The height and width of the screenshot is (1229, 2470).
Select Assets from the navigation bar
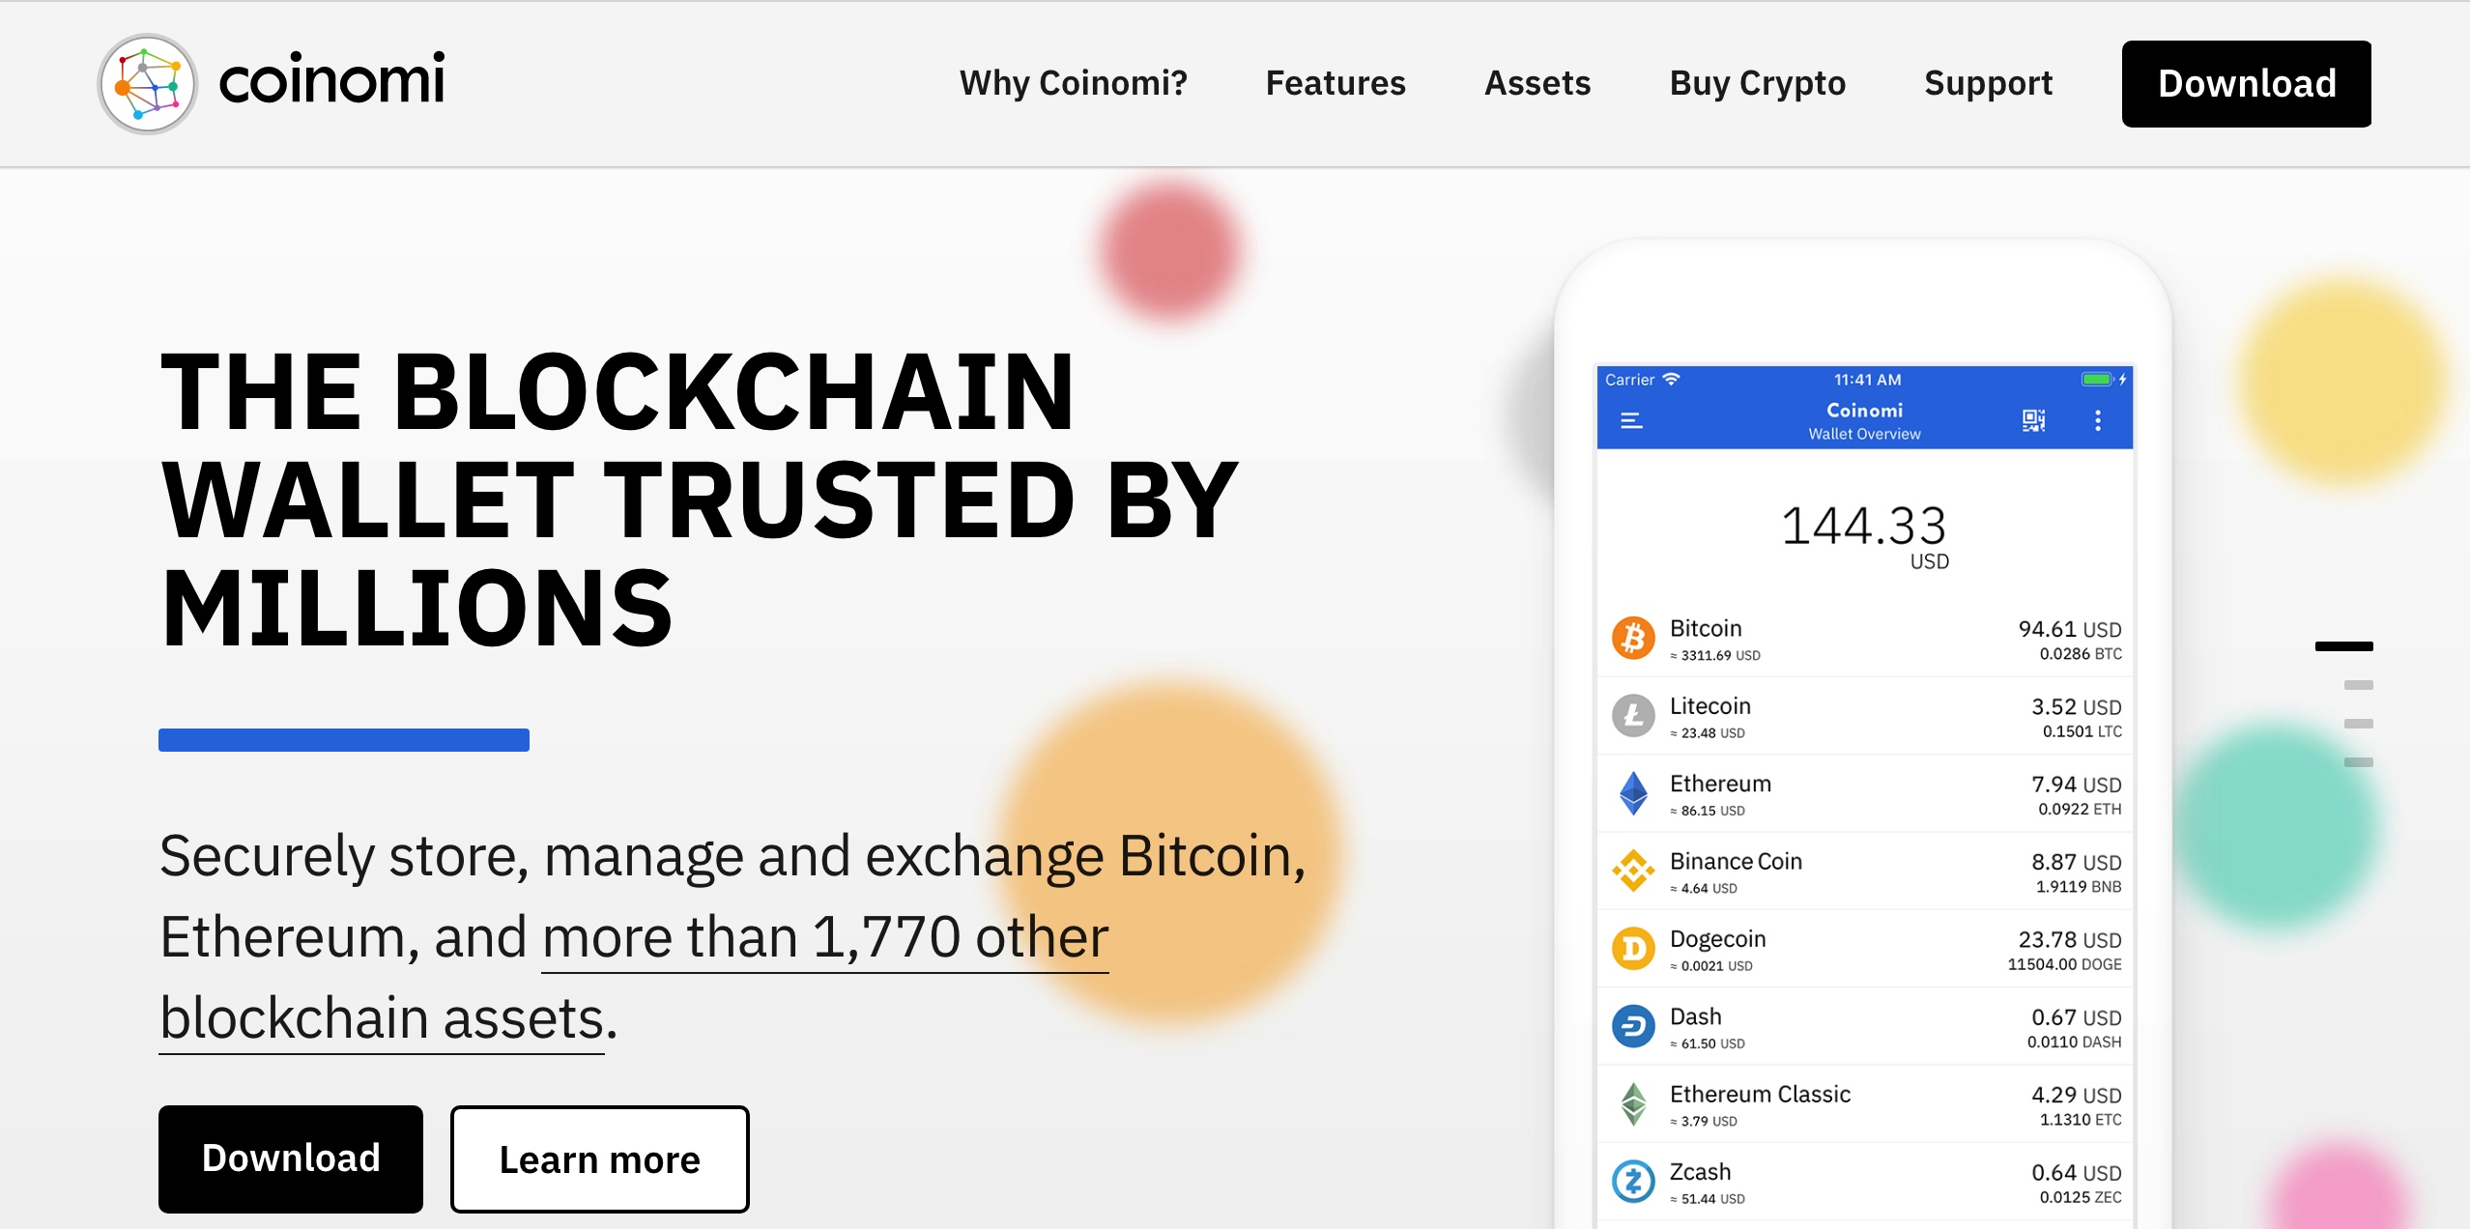1537,83
